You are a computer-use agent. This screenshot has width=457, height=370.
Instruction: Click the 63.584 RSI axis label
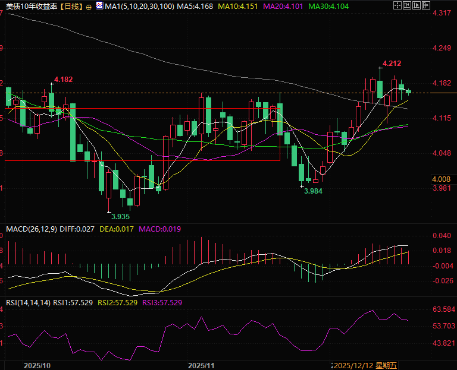click(444, 309)
